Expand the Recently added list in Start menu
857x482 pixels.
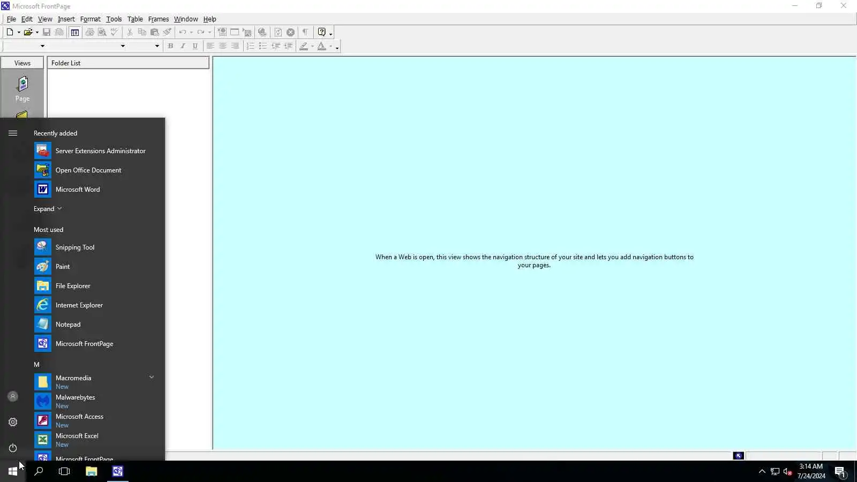click(x=48, y=209)
